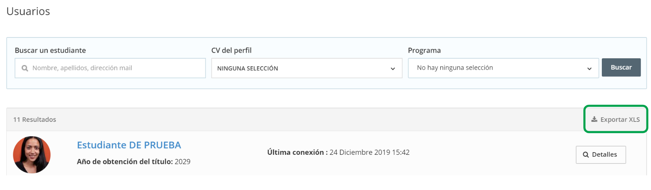
Task: Click the Buscar button
Action: 621,67
